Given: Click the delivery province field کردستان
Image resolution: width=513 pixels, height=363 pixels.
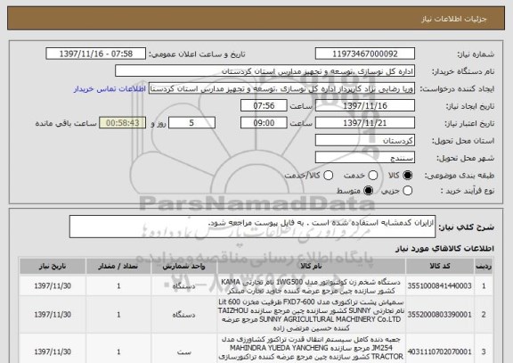Looking at the screenshot, I should (365, 141).
